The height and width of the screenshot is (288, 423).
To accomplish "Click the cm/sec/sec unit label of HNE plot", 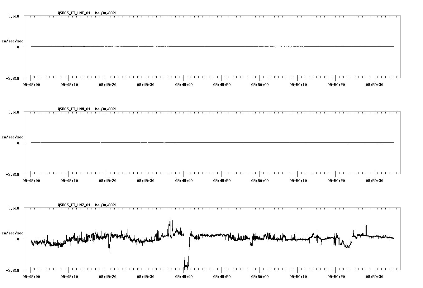I will [12, 41].
